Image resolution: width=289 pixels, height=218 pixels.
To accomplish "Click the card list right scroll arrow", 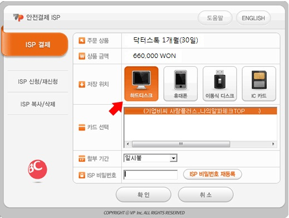I will tap(273, 144).
